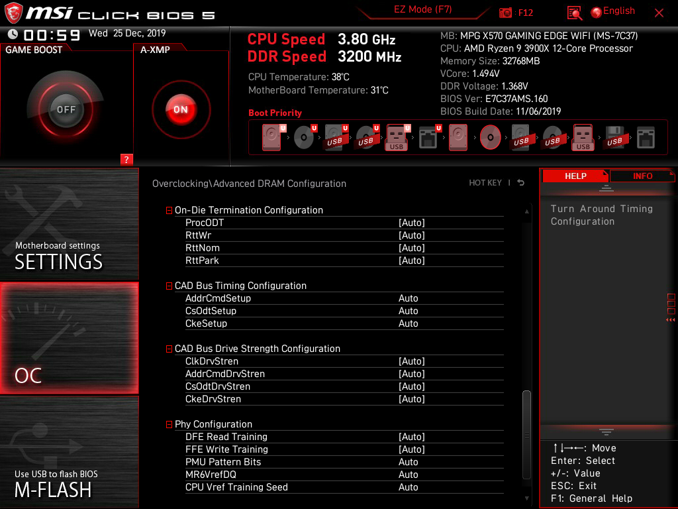Open DFE Read Training [Auto] option list
The height and width of the screenshot is (509, 678).
coord(412,437)
